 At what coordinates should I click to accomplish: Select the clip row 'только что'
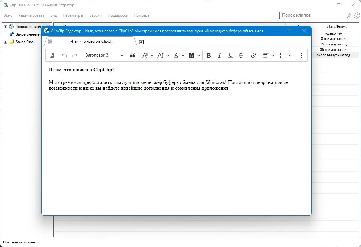[x=333, y=33]
